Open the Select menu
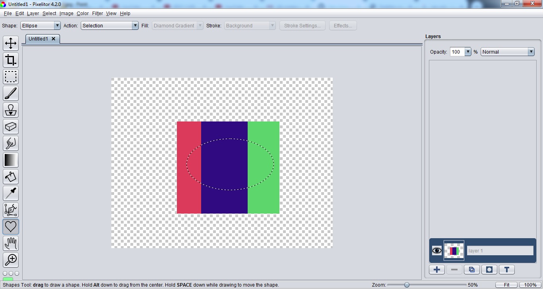This screenshot has width=543, height=289. point(49,13)
